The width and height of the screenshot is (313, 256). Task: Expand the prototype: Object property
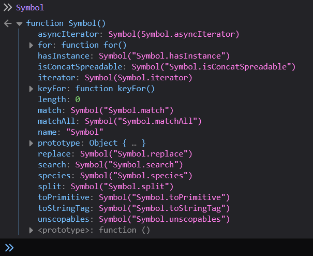pos(32,143)
